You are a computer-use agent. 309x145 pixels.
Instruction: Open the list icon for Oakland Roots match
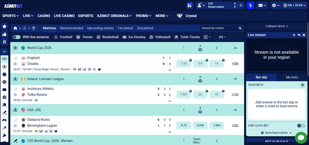tap(51, 131)
